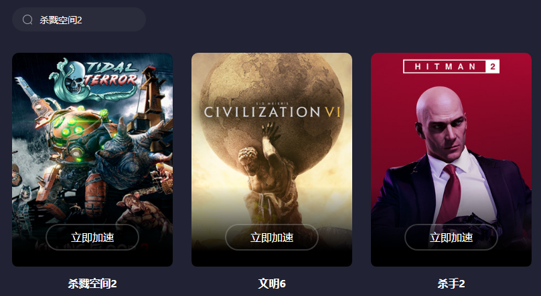Click the magnifier search icon
Image resolution: width=541 pixels, height=296 pixels.
point(27,19)
